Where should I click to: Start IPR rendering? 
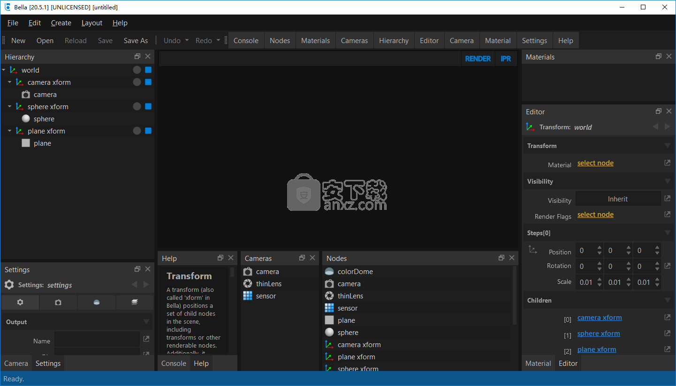click(506, 59)
